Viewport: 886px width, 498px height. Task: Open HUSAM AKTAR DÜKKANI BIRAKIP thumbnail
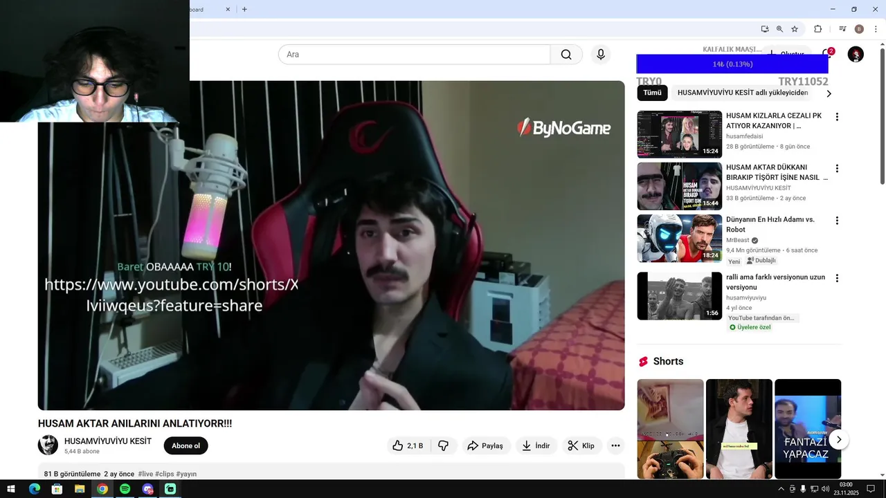pyautogui.click(x=679, y=186)
